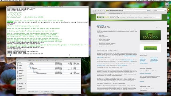Collapse the META-INF folder disclosure triangle
Viewport: 171px width, 96px height.
tap(32, 71)
